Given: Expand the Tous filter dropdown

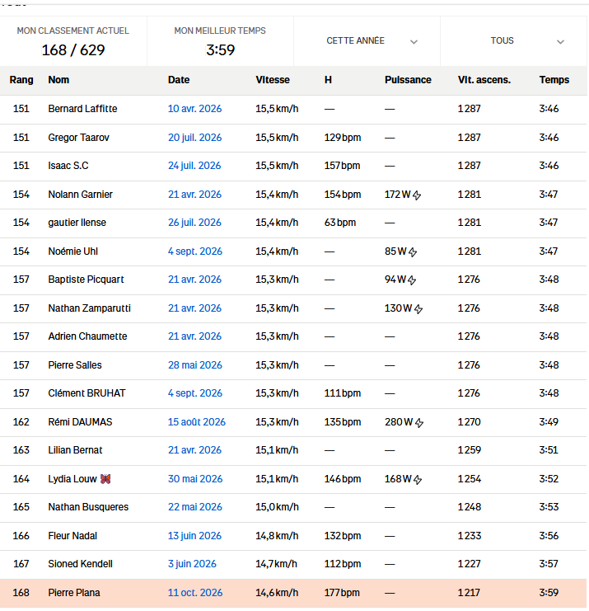Looking at the screenshot, I should tap(513, 41).
